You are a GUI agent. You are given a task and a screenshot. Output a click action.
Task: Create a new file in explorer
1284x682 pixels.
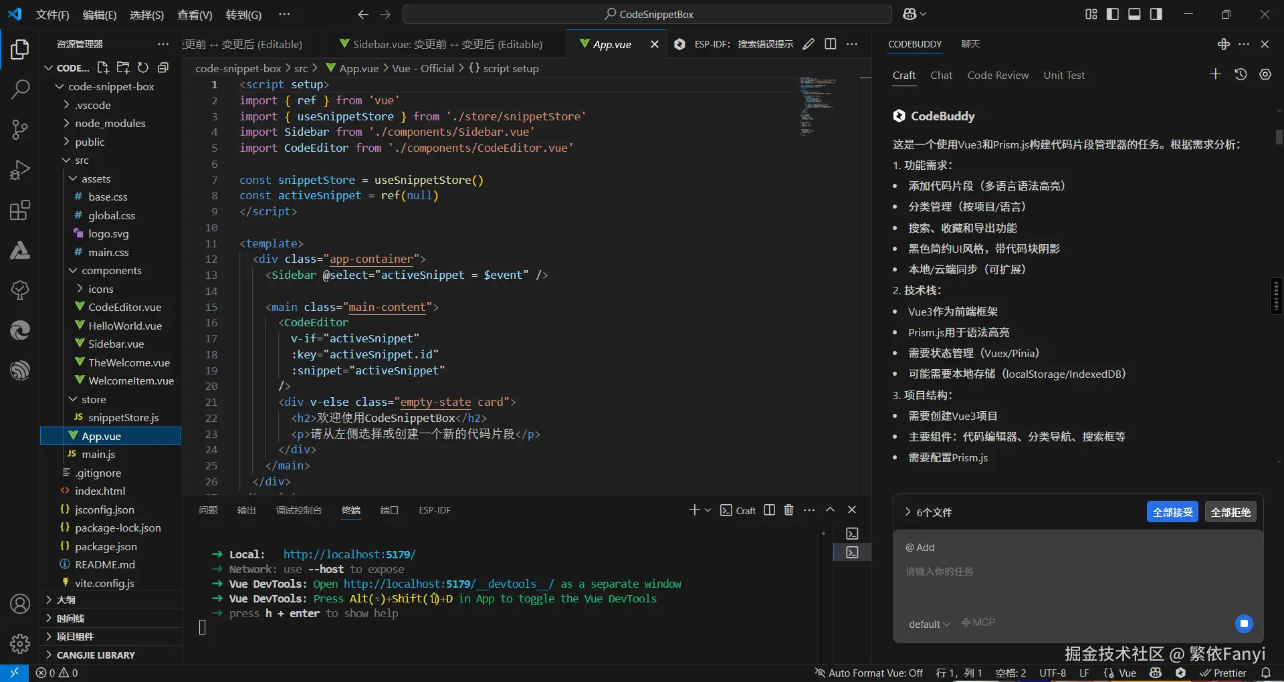click(x=103, y=68)
